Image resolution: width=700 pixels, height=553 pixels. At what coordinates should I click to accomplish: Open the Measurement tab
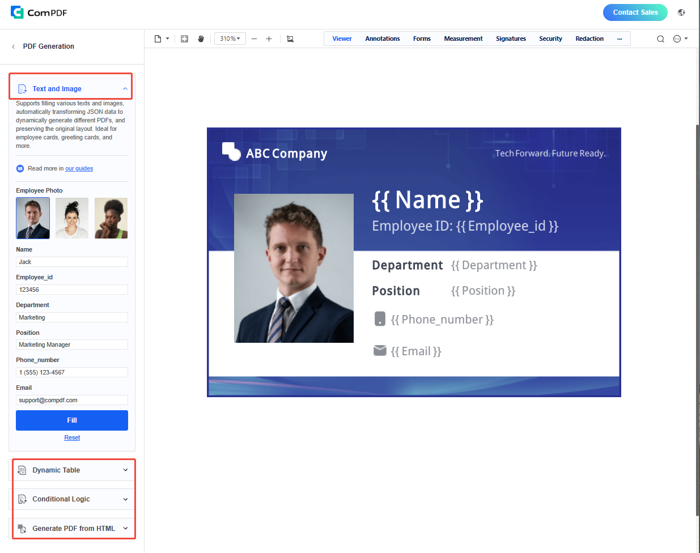463,39
